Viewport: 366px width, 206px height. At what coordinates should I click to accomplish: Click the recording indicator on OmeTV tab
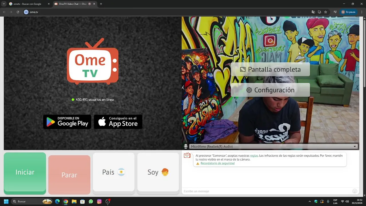tap(90, 4)
